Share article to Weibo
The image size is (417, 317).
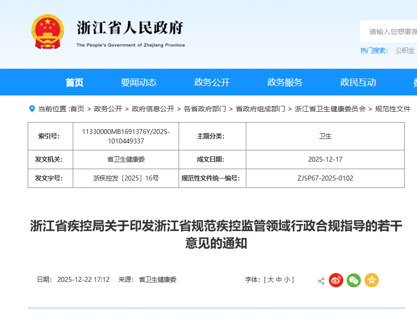point(336,280)
